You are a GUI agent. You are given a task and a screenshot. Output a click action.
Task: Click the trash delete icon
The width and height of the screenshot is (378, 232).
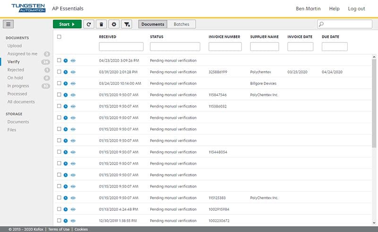click(x=101, y=24)
